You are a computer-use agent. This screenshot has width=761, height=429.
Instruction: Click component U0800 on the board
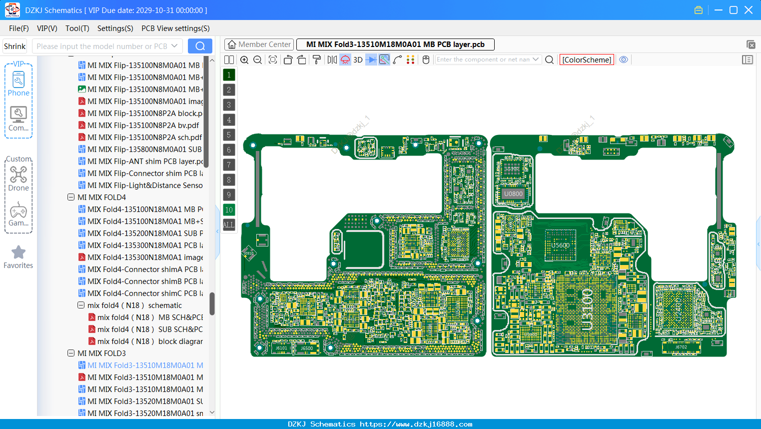(513, 193)
